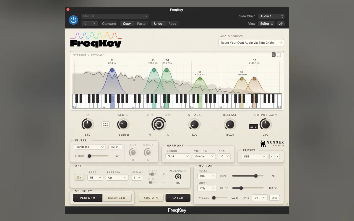Image resolution: width=354 pixels, height=221 pixels.
Task: Open the Audio Source dropdown
Action: (251, 43)
